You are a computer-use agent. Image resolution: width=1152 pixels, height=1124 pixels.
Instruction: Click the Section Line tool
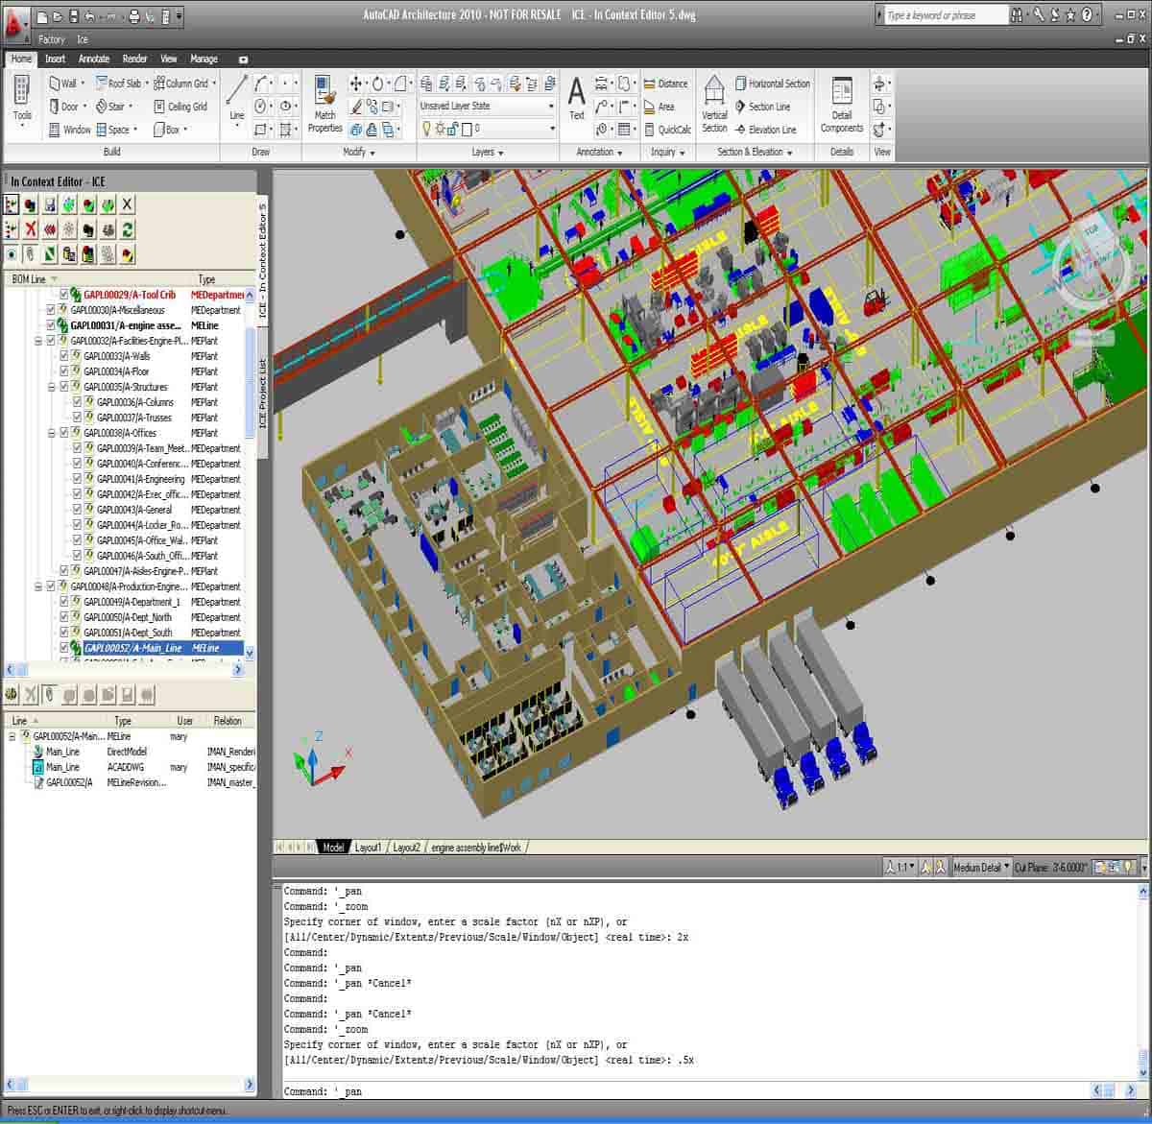point(763,107)
